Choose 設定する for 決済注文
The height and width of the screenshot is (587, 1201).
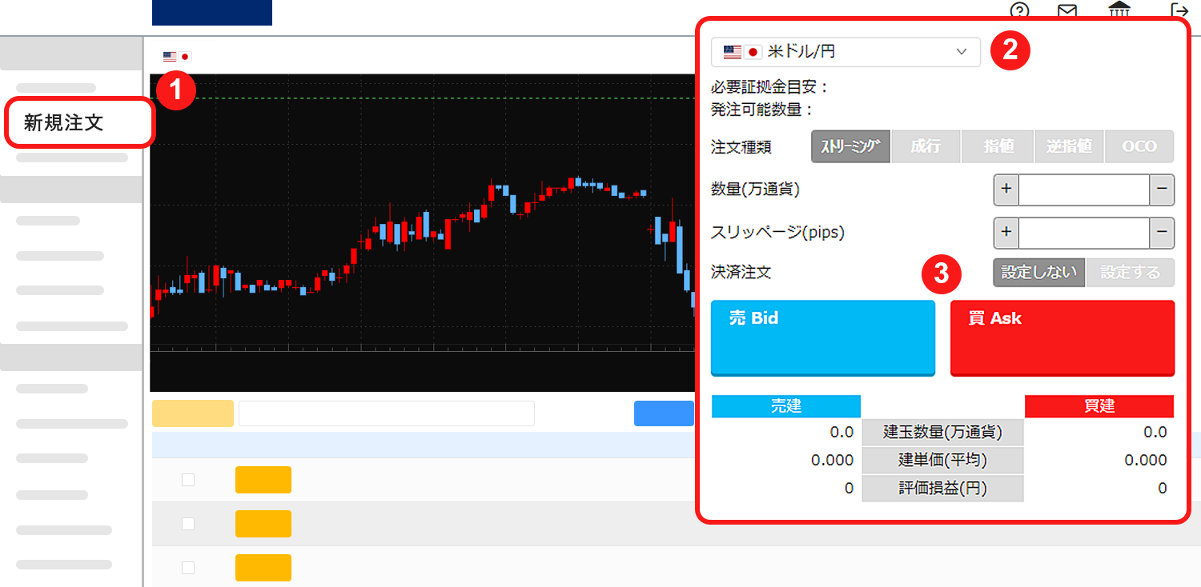[1131, 272]
